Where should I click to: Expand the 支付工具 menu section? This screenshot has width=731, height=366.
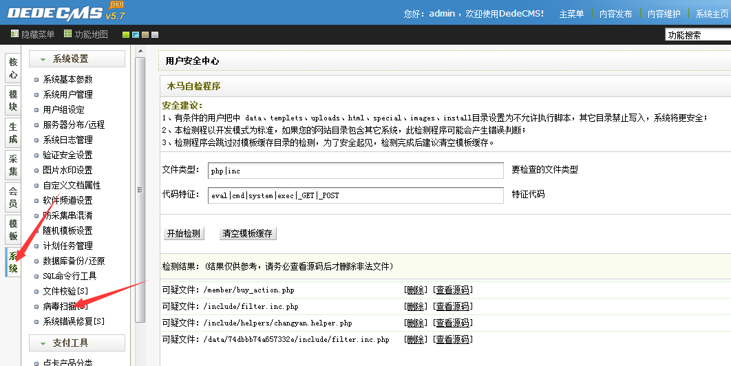(77, 343)
